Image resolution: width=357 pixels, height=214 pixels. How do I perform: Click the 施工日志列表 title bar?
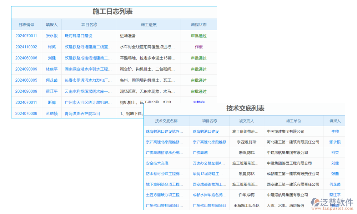click(114, 11)
